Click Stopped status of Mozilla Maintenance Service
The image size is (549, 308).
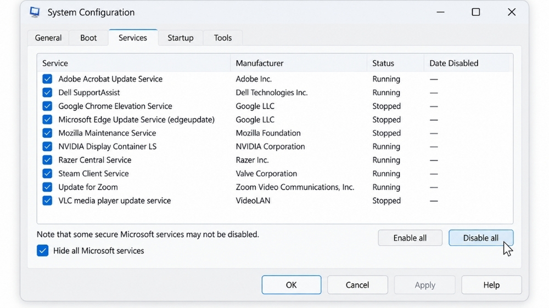386,133
